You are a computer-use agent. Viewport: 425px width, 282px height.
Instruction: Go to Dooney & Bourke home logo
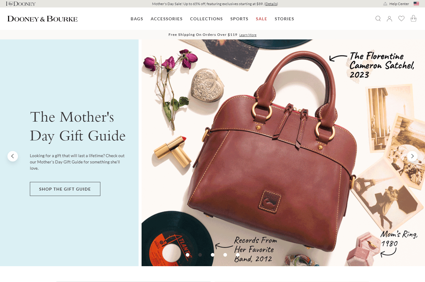click(x=42, y=19)
